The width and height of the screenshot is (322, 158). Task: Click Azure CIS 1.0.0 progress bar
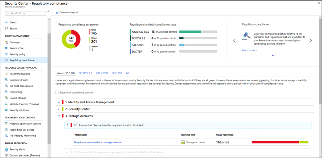198,32
